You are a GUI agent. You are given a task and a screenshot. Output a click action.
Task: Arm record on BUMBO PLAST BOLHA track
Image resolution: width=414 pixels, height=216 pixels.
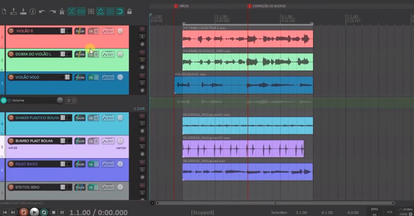point(11,141)
